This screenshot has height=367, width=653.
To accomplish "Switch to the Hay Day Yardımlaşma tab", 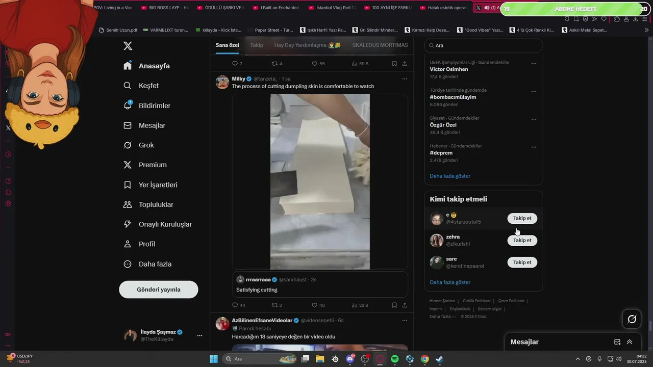I will pyautogui.click(x=307, y=45).
